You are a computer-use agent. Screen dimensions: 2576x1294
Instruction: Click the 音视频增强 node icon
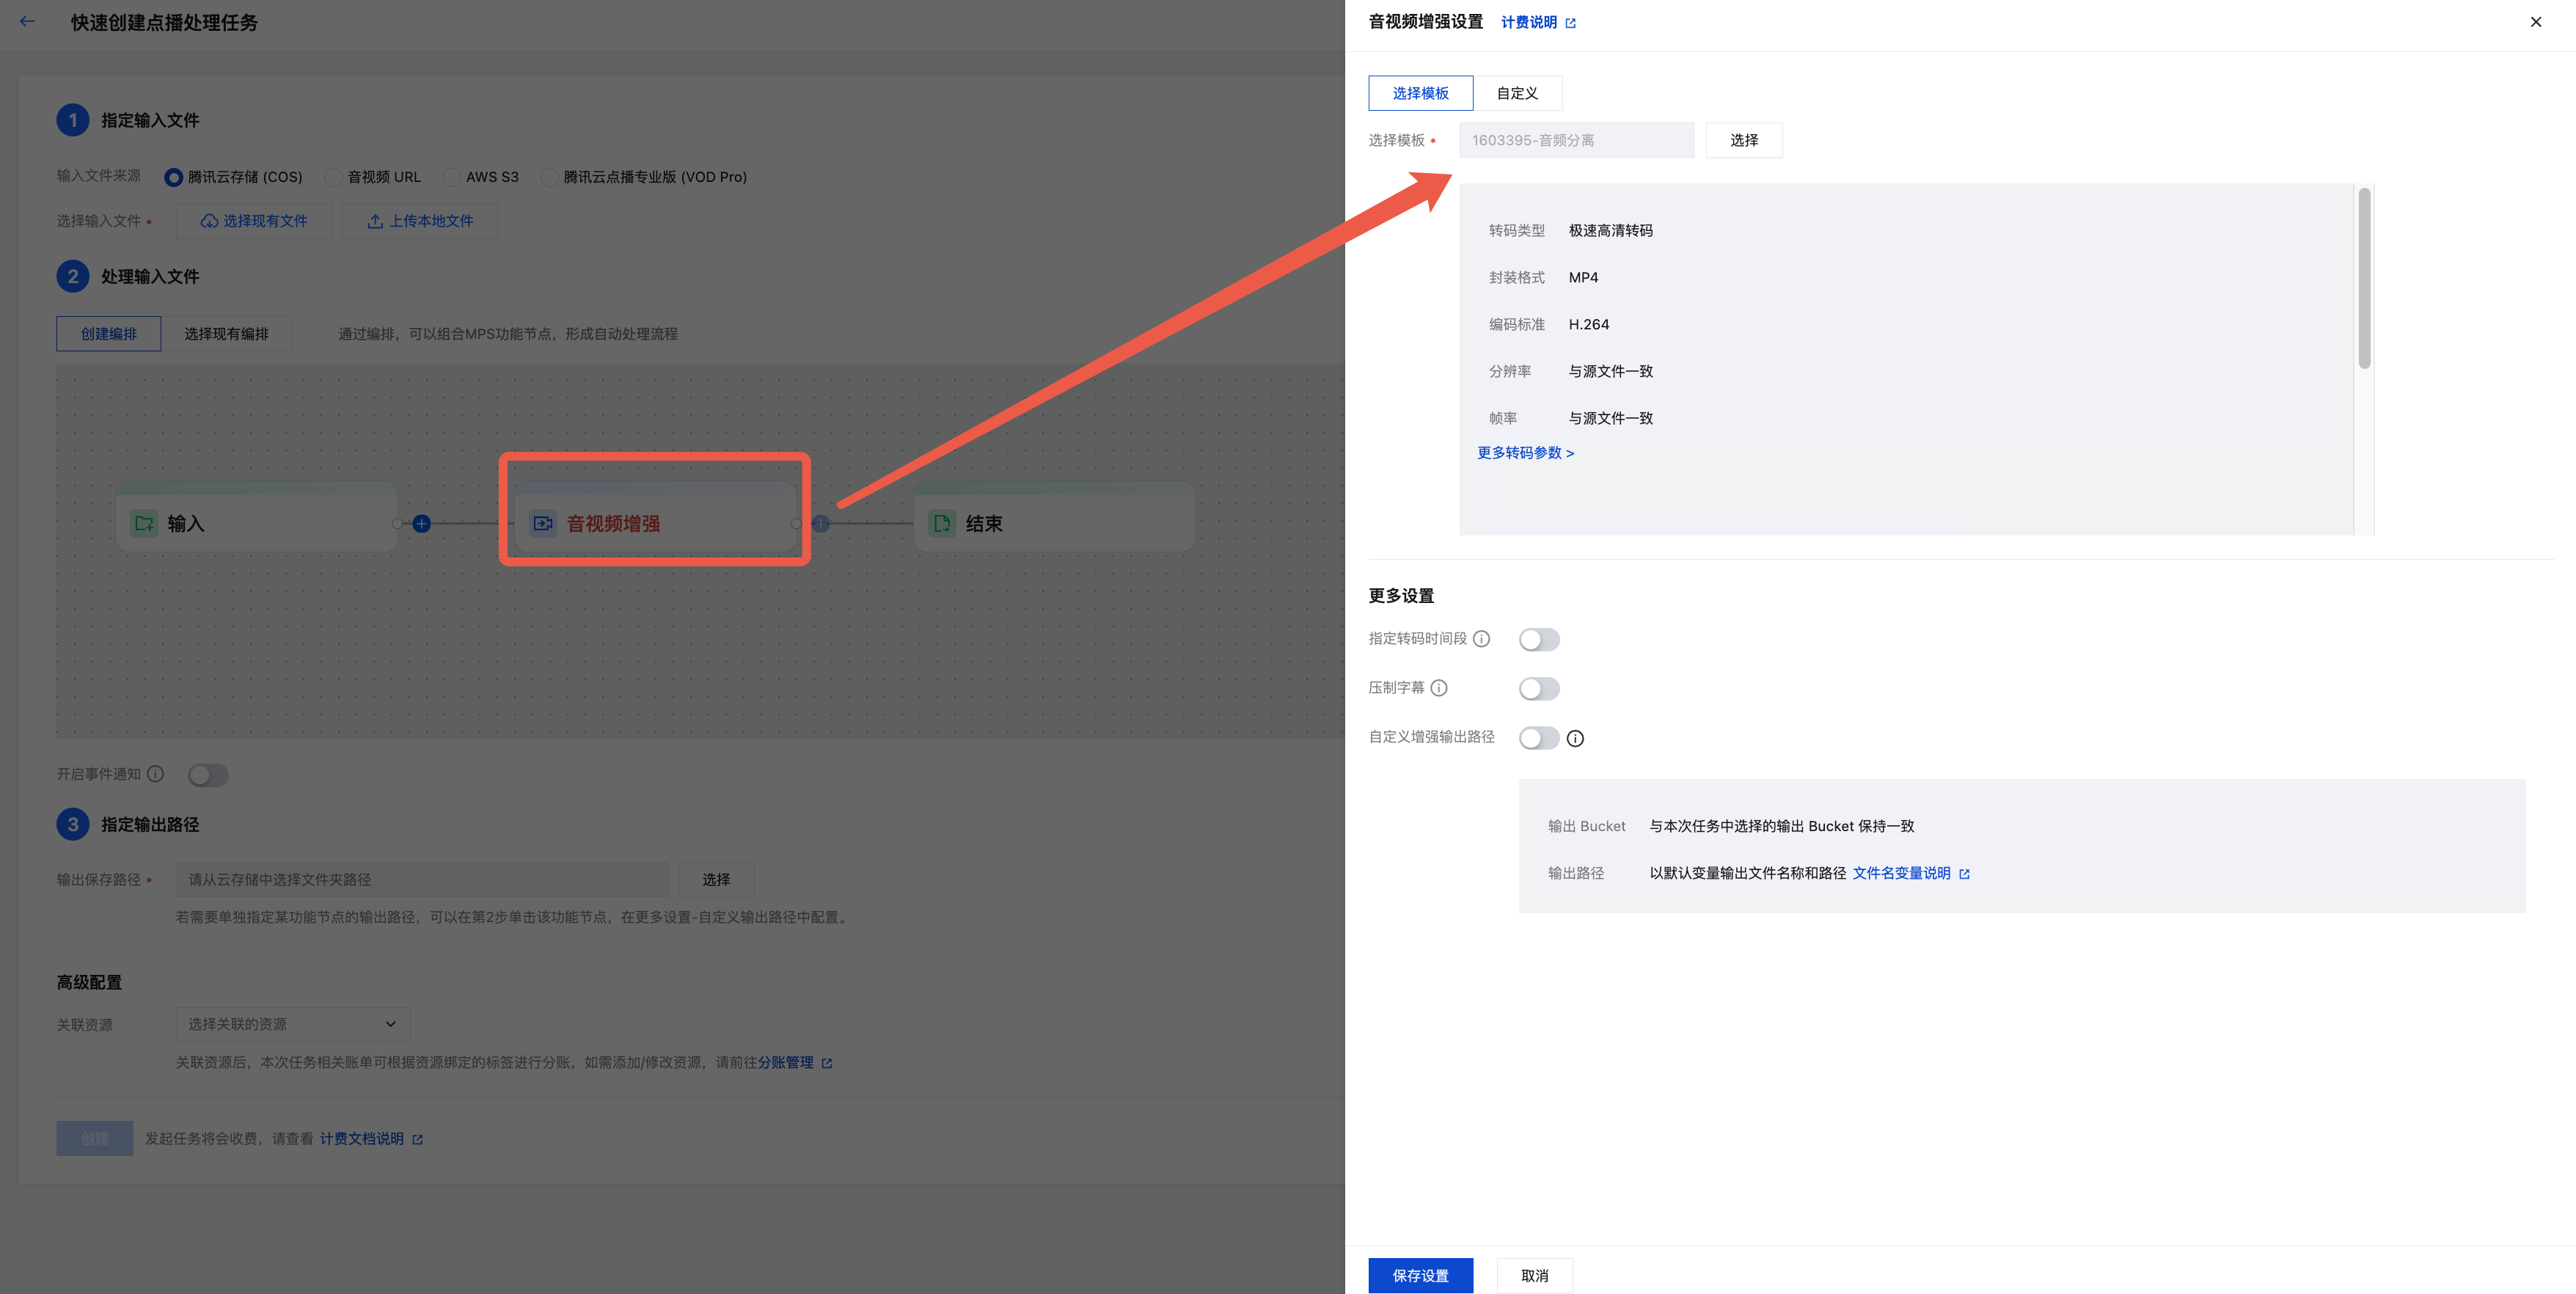[543, 524]
